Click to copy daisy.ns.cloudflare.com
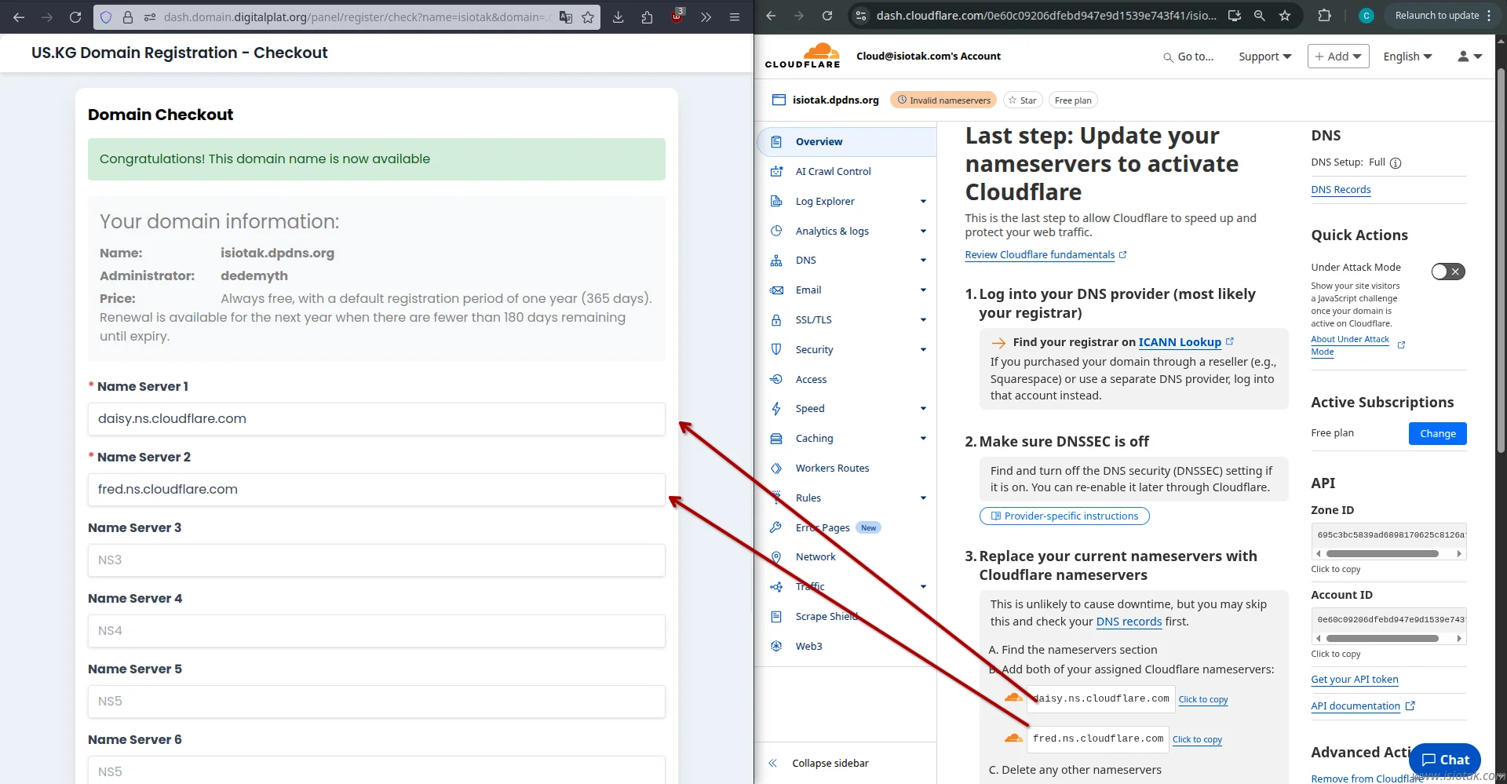Image resolution: width=1507 pixels, height=784 pixels. click(1203, 700)
